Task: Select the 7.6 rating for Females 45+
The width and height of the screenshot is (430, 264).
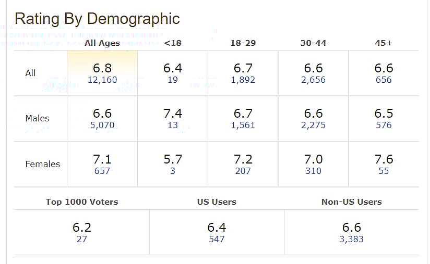Action: click(x=384, y=159)
